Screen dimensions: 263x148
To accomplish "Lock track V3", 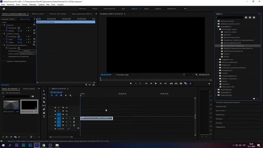I will [55, 108].
